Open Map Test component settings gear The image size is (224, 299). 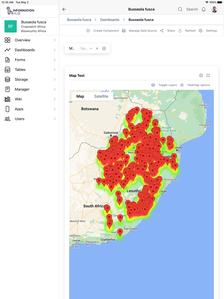coord(201,75)
